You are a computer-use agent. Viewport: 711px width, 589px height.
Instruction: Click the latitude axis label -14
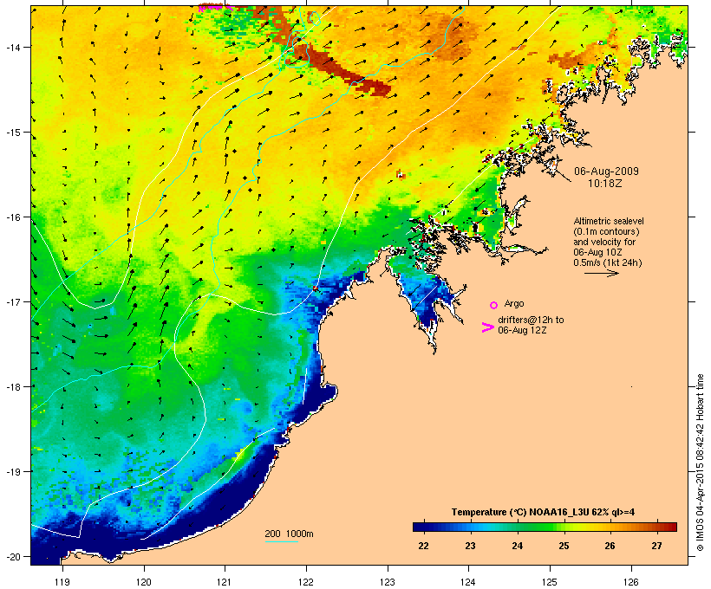[x=12, y=47]
